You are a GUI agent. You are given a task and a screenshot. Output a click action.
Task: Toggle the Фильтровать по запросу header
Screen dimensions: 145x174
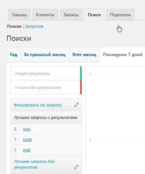click(46, 105)
